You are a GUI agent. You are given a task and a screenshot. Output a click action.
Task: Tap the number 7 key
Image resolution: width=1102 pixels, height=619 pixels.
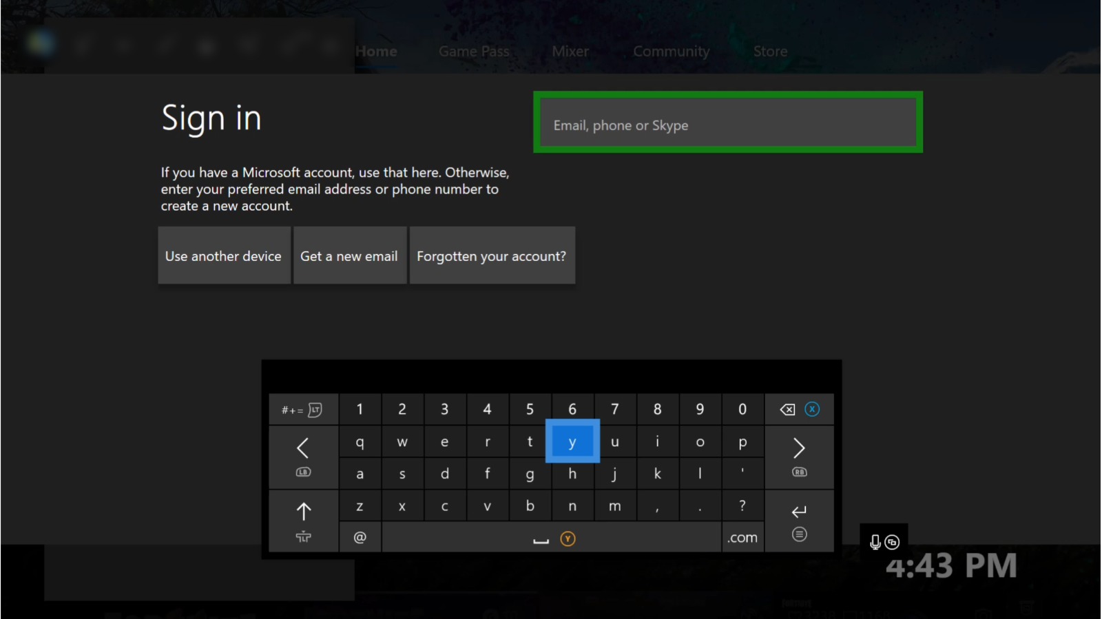coord(615,409)
